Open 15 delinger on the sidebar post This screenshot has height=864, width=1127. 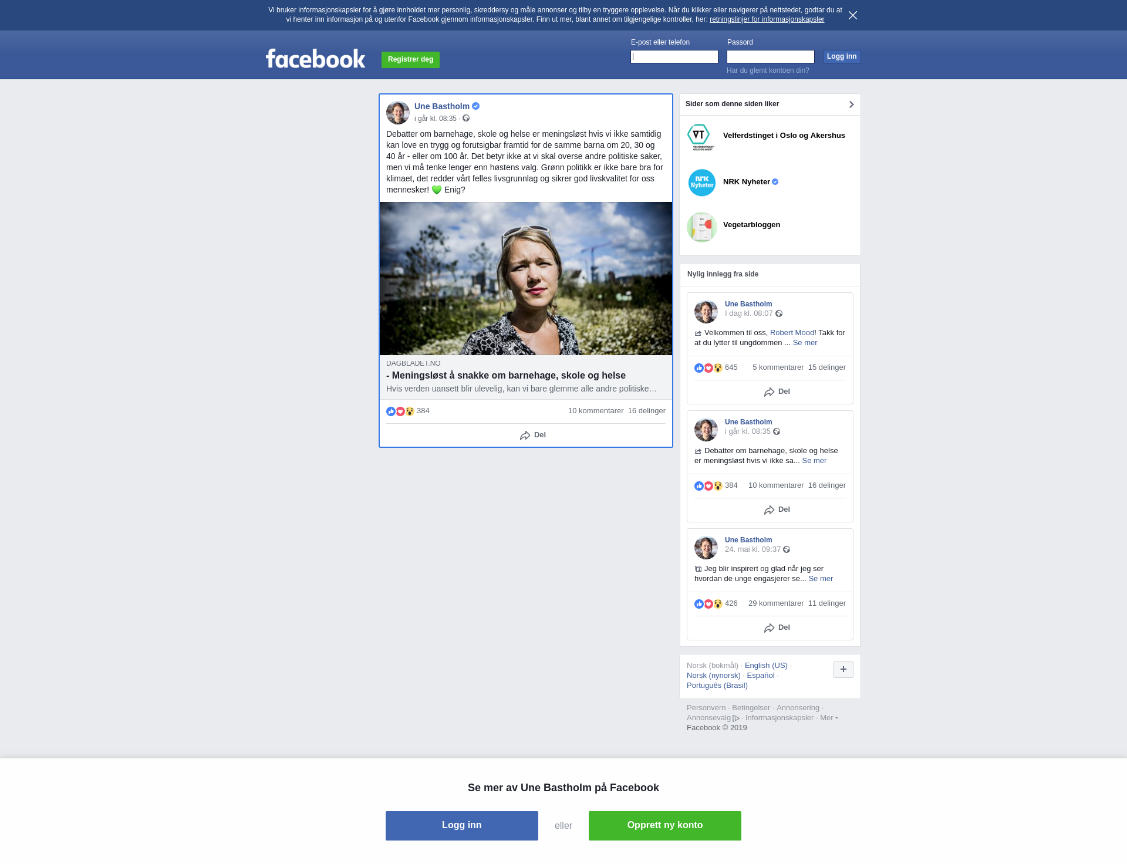point(827,367)
